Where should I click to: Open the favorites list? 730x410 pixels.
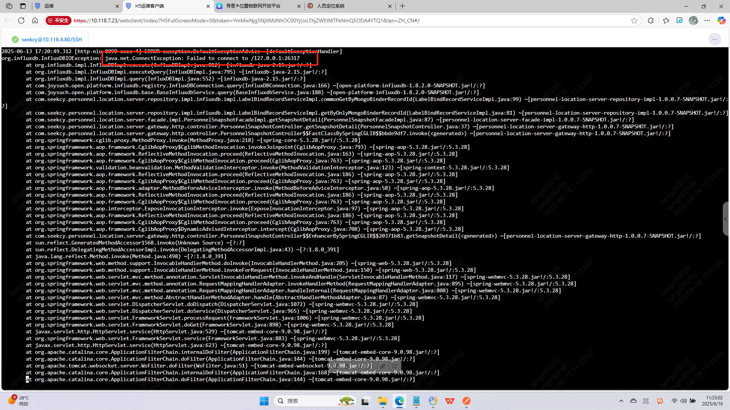[666, 20]
